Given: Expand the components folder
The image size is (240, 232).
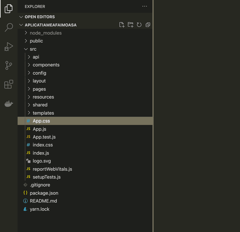Looking at the screenshot, I should pyautogui.click(x=46, y=65).
